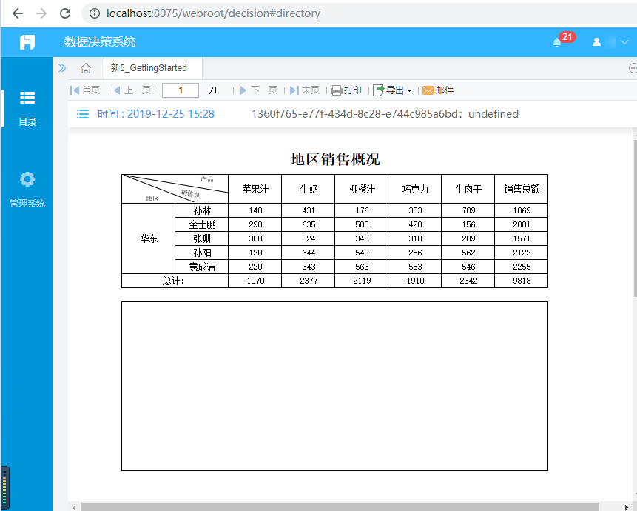This screenshot has height=511, width=637.
Task: Click the 苹果汁 column header
Action: point(255,189)
